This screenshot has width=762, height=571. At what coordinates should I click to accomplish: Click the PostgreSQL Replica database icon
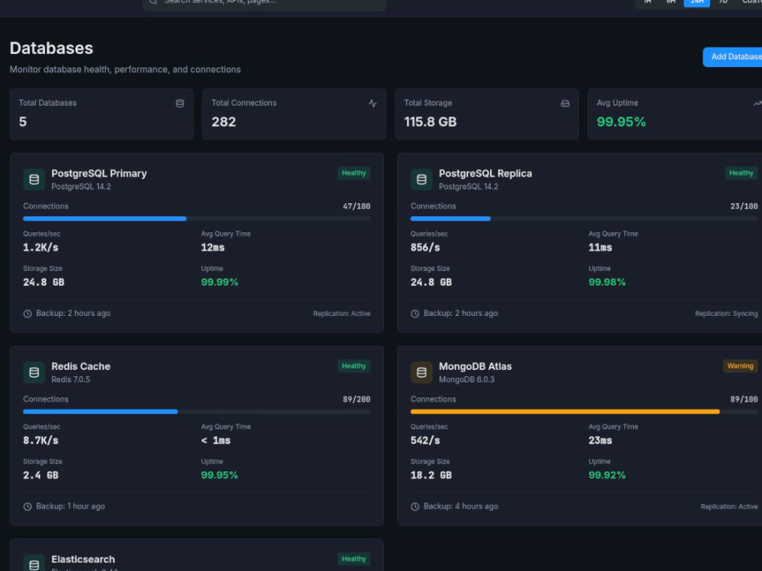[421, 179]
